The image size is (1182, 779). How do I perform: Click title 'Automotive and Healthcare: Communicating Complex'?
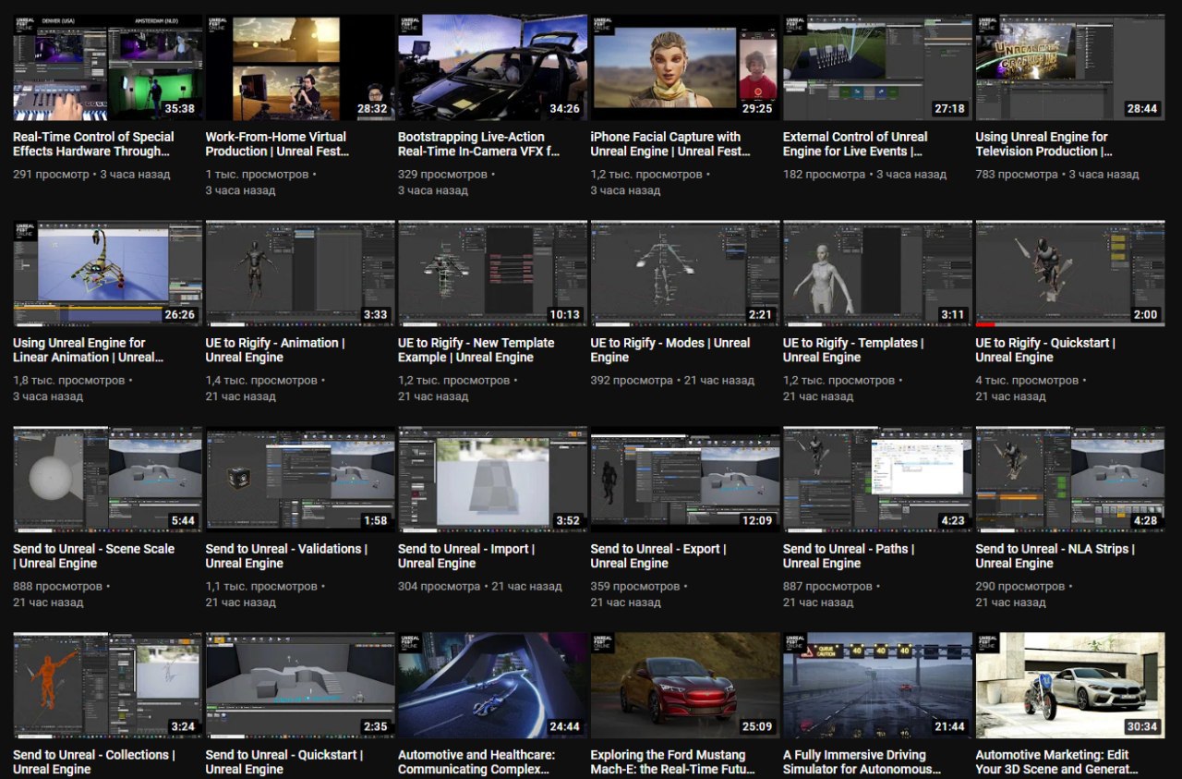coord(476,762)
